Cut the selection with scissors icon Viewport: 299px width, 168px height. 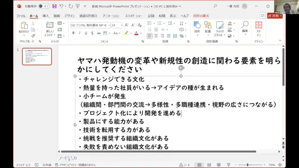(x=33, y=23)
